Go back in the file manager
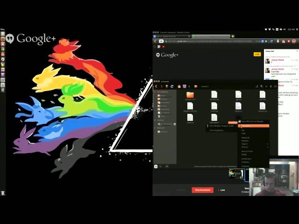The height and width of the screenshot is (224, 299). (156, 86)
